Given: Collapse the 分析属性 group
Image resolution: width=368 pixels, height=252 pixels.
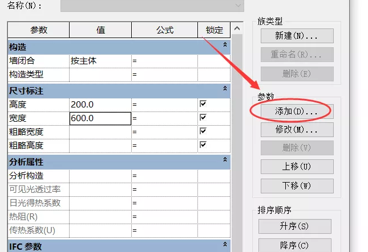Looking at the screenshot, I should (x=225, y=159).
